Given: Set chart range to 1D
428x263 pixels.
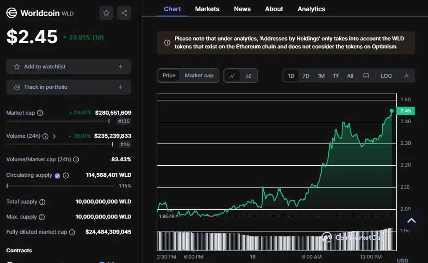Looking at the screenshot, I should 291,76.
